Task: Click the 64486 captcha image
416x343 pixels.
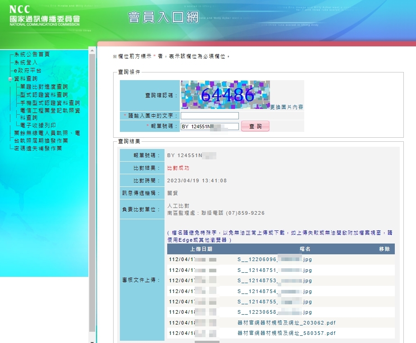Action: (225, 95)
